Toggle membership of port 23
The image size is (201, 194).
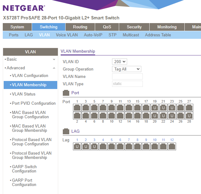click(x=172, y=108)
